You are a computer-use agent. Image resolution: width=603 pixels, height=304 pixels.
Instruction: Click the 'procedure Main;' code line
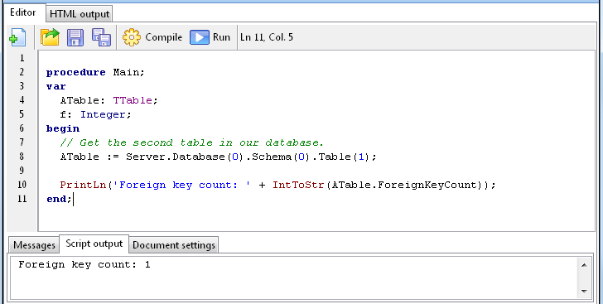[95, 72]
